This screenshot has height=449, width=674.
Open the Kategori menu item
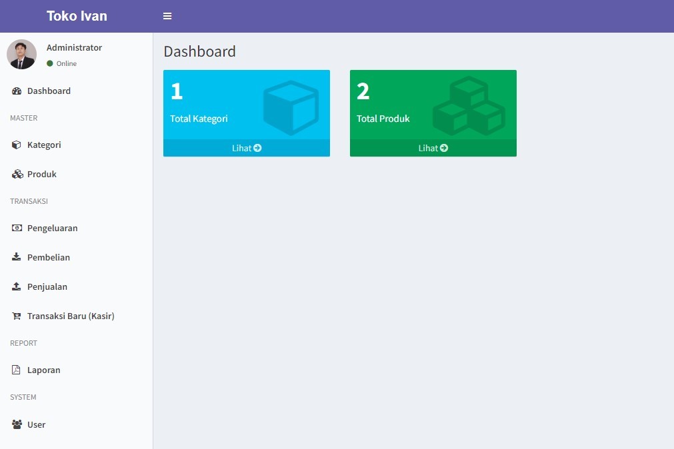[44, 145]
